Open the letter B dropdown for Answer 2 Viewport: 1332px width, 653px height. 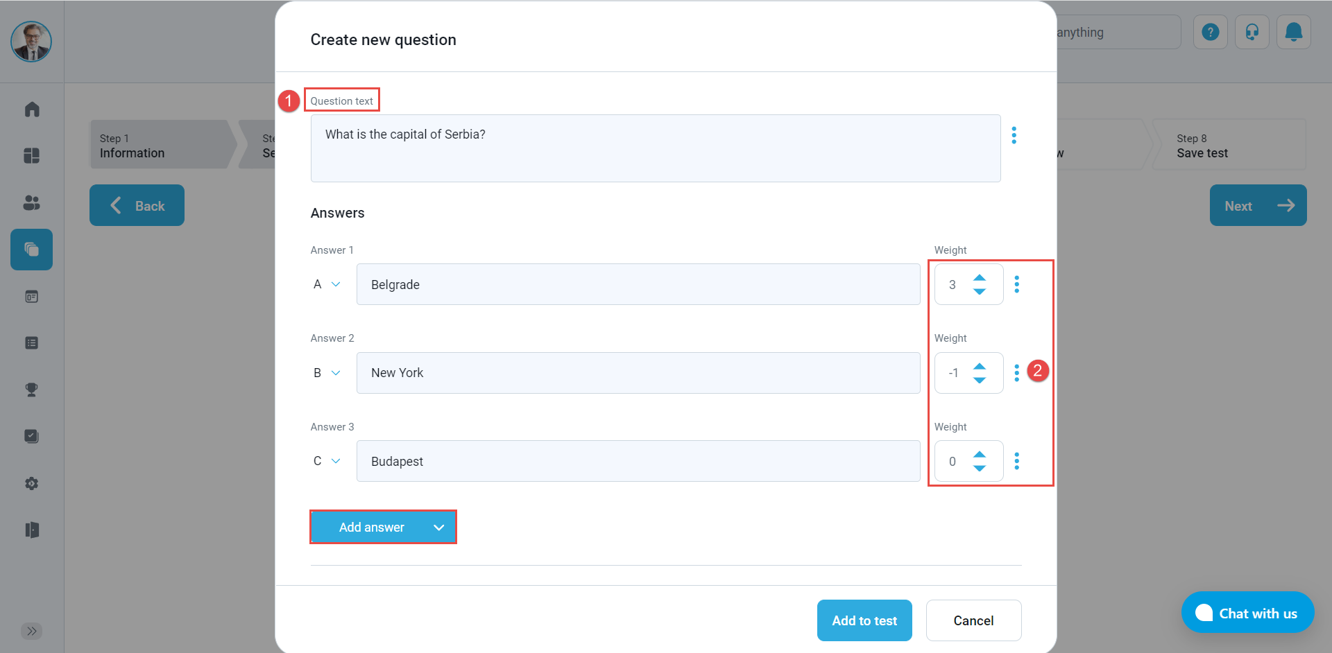tap(327, 373)
